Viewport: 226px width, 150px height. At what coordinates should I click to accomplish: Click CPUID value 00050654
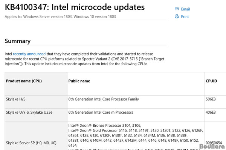pyautogui.click(x=214, y=143)
